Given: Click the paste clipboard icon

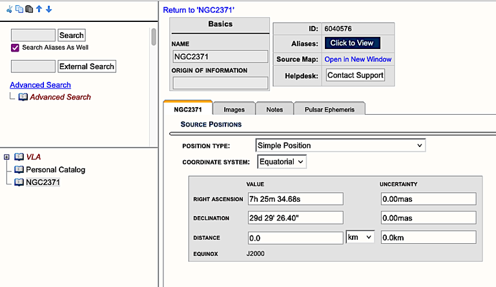Looking at the screenshot, I should coord(28,10).
